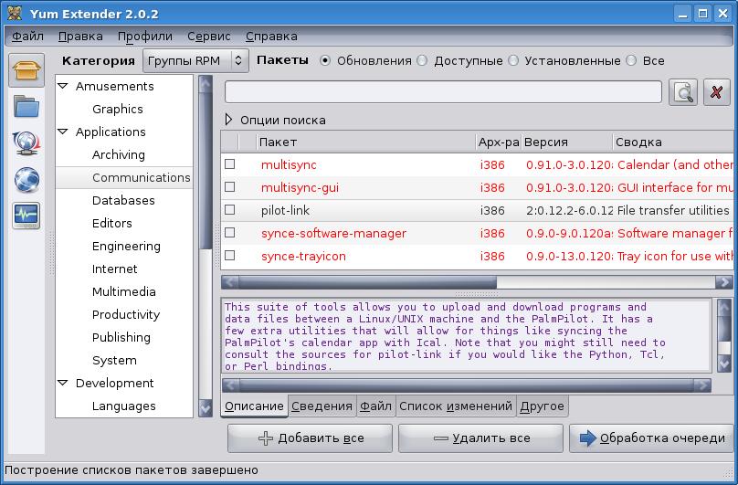This screenshot has width=738, height=485.
Task: Click the package list scroll right arrow
Action: [x=724, y=282]
